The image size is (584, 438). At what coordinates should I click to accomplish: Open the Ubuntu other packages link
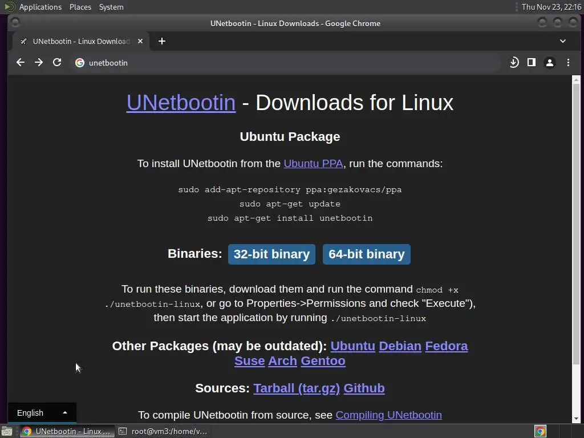coord(352,346)
